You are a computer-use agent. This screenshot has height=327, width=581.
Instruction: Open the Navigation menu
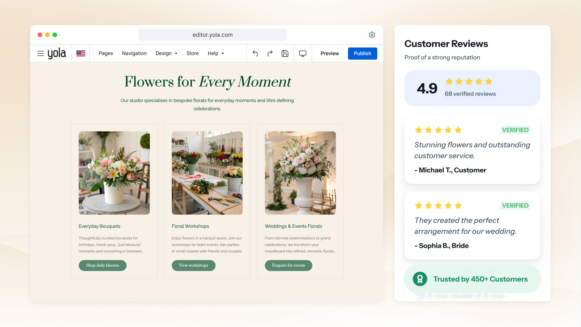134,53
